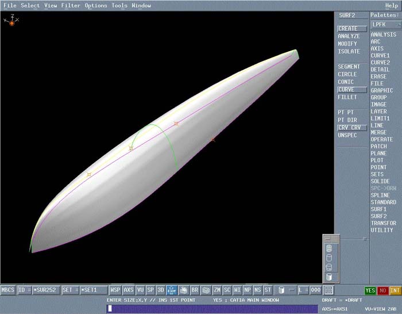Viewport: 402px width, 314px height.
Task: Click the BR button in bottom toolbar
Action: tap(195, 290)
